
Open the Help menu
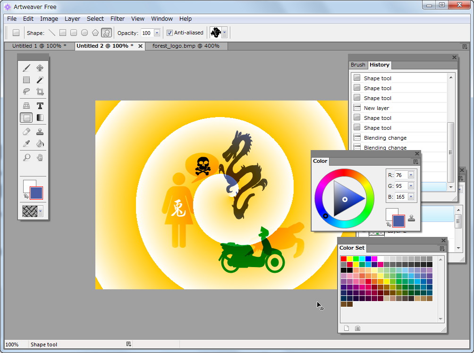pos(186,19)
